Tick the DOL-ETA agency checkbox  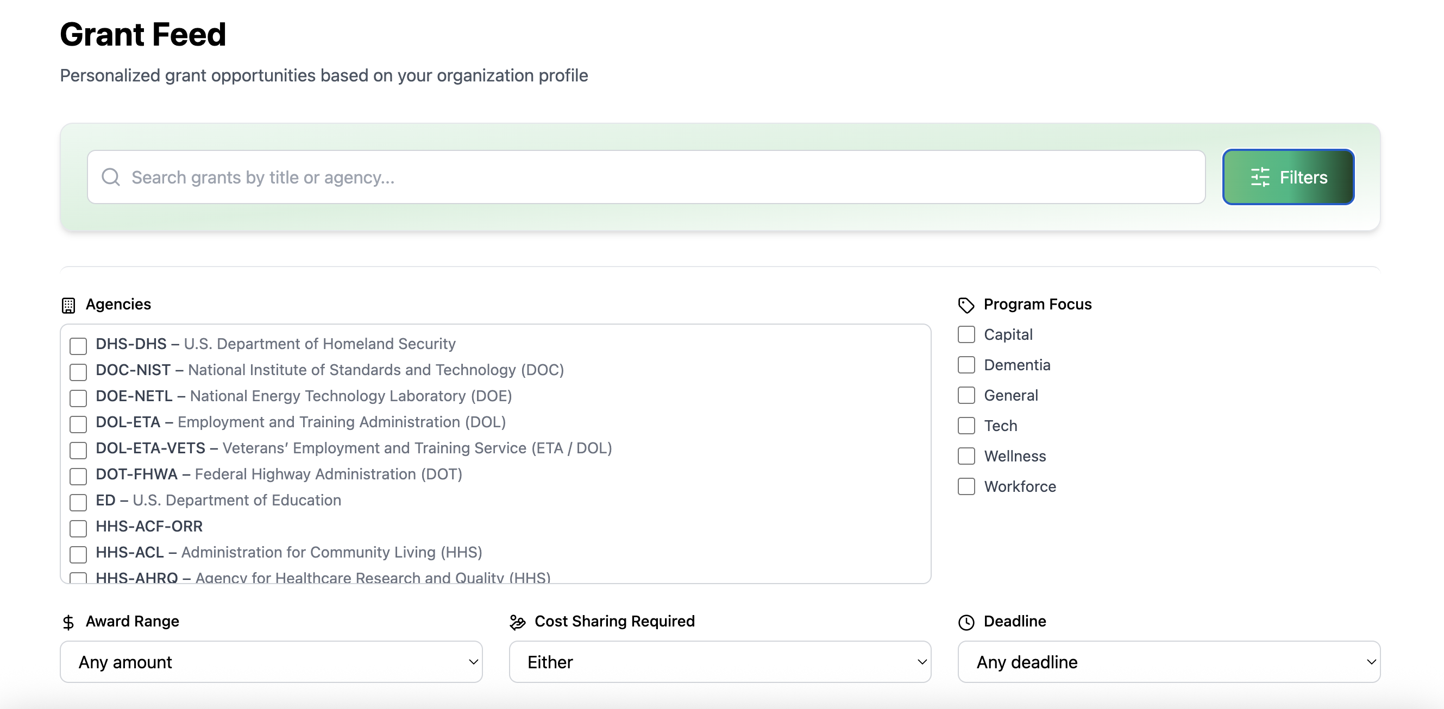coord(78,424)
